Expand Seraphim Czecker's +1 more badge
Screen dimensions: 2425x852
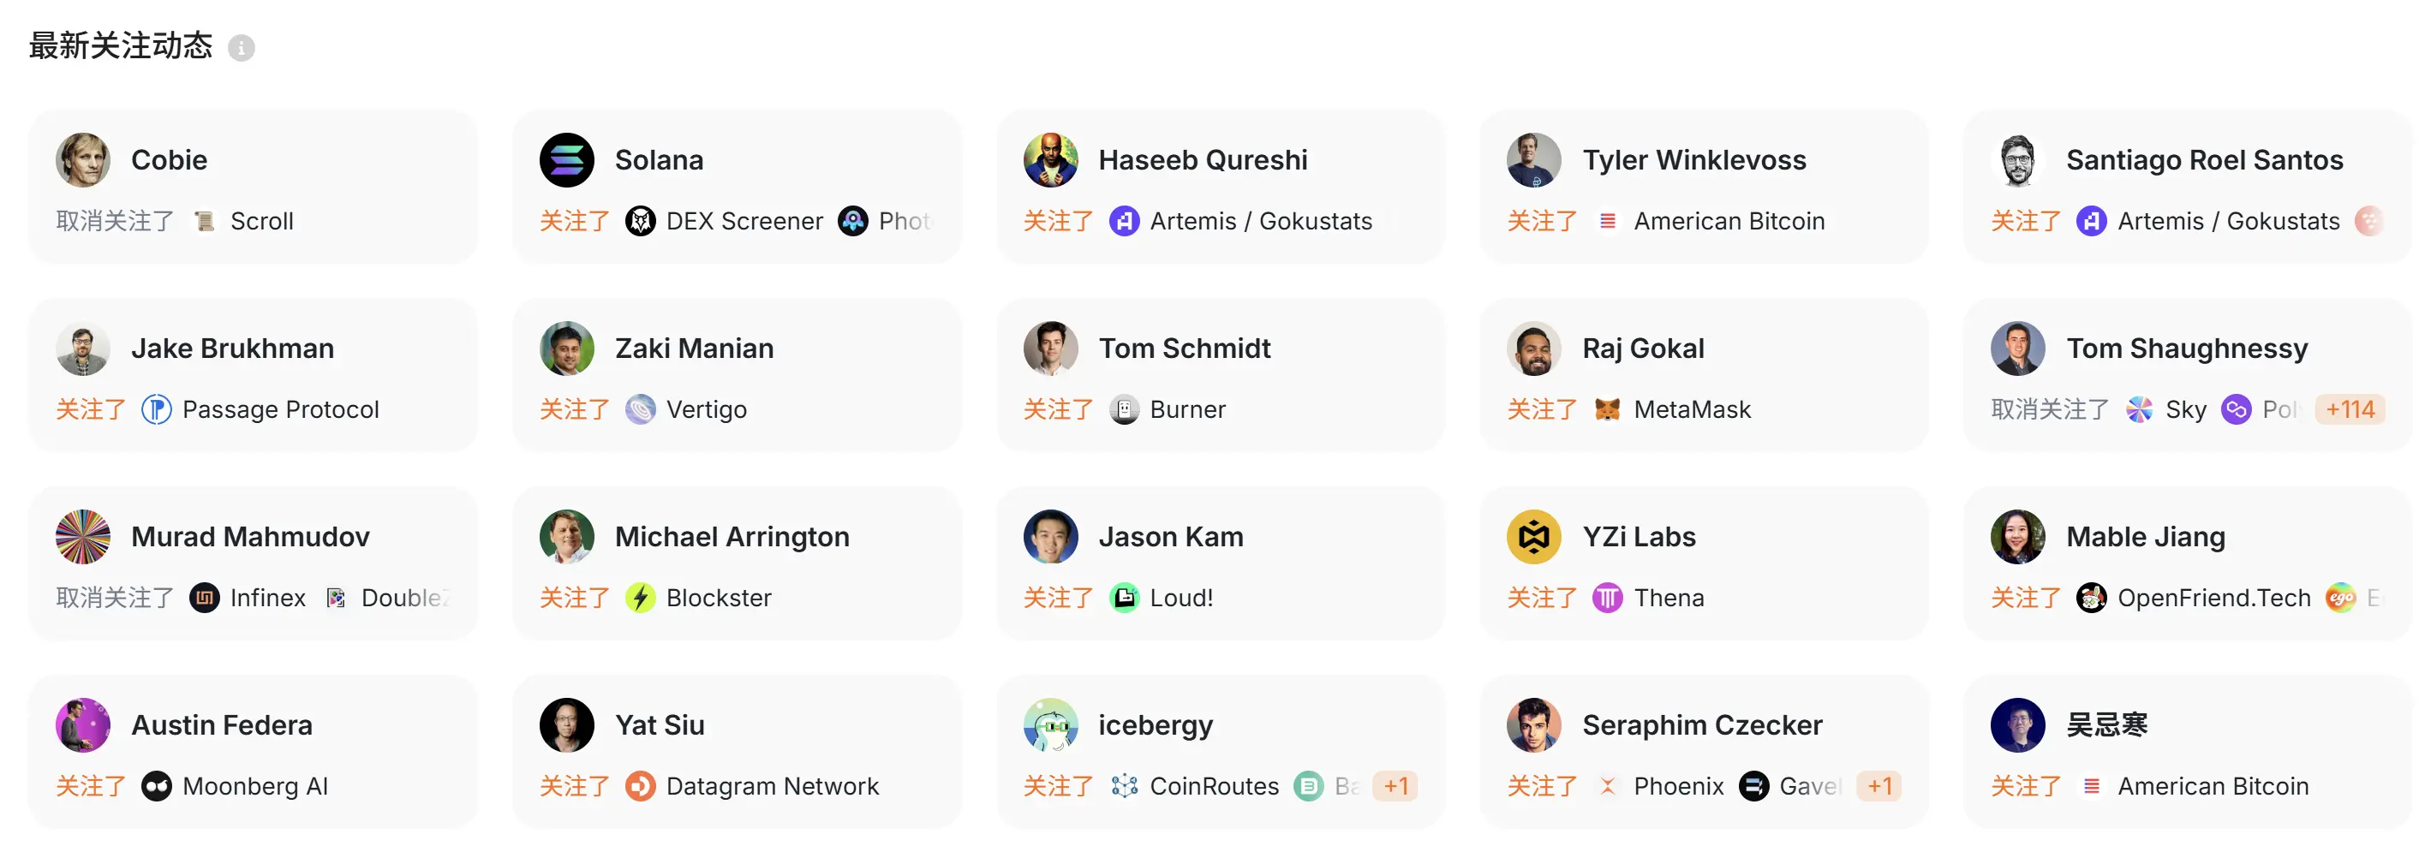point(1879,786)
